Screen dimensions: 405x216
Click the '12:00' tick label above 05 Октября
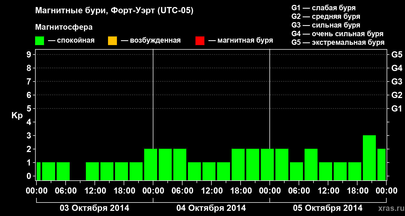coord(328,191)
